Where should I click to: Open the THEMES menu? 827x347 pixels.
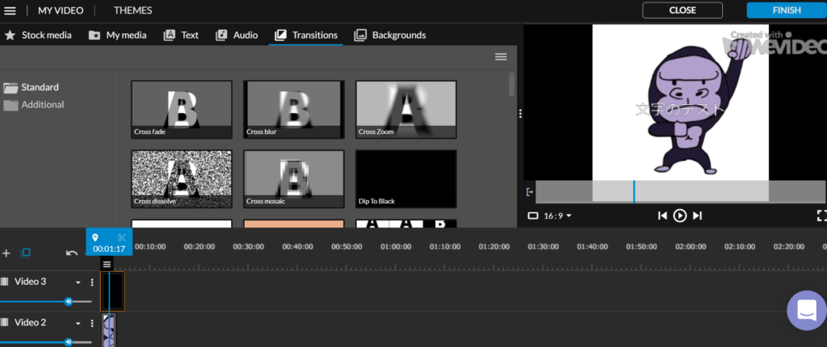pos(133,10)
